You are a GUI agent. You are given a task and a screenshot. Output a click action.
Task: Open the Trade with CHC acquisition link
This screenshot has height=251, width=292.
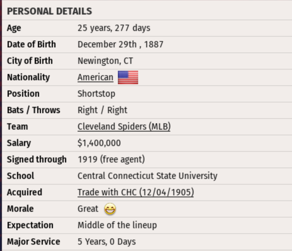pyautogui.click(x=136, y=193)
